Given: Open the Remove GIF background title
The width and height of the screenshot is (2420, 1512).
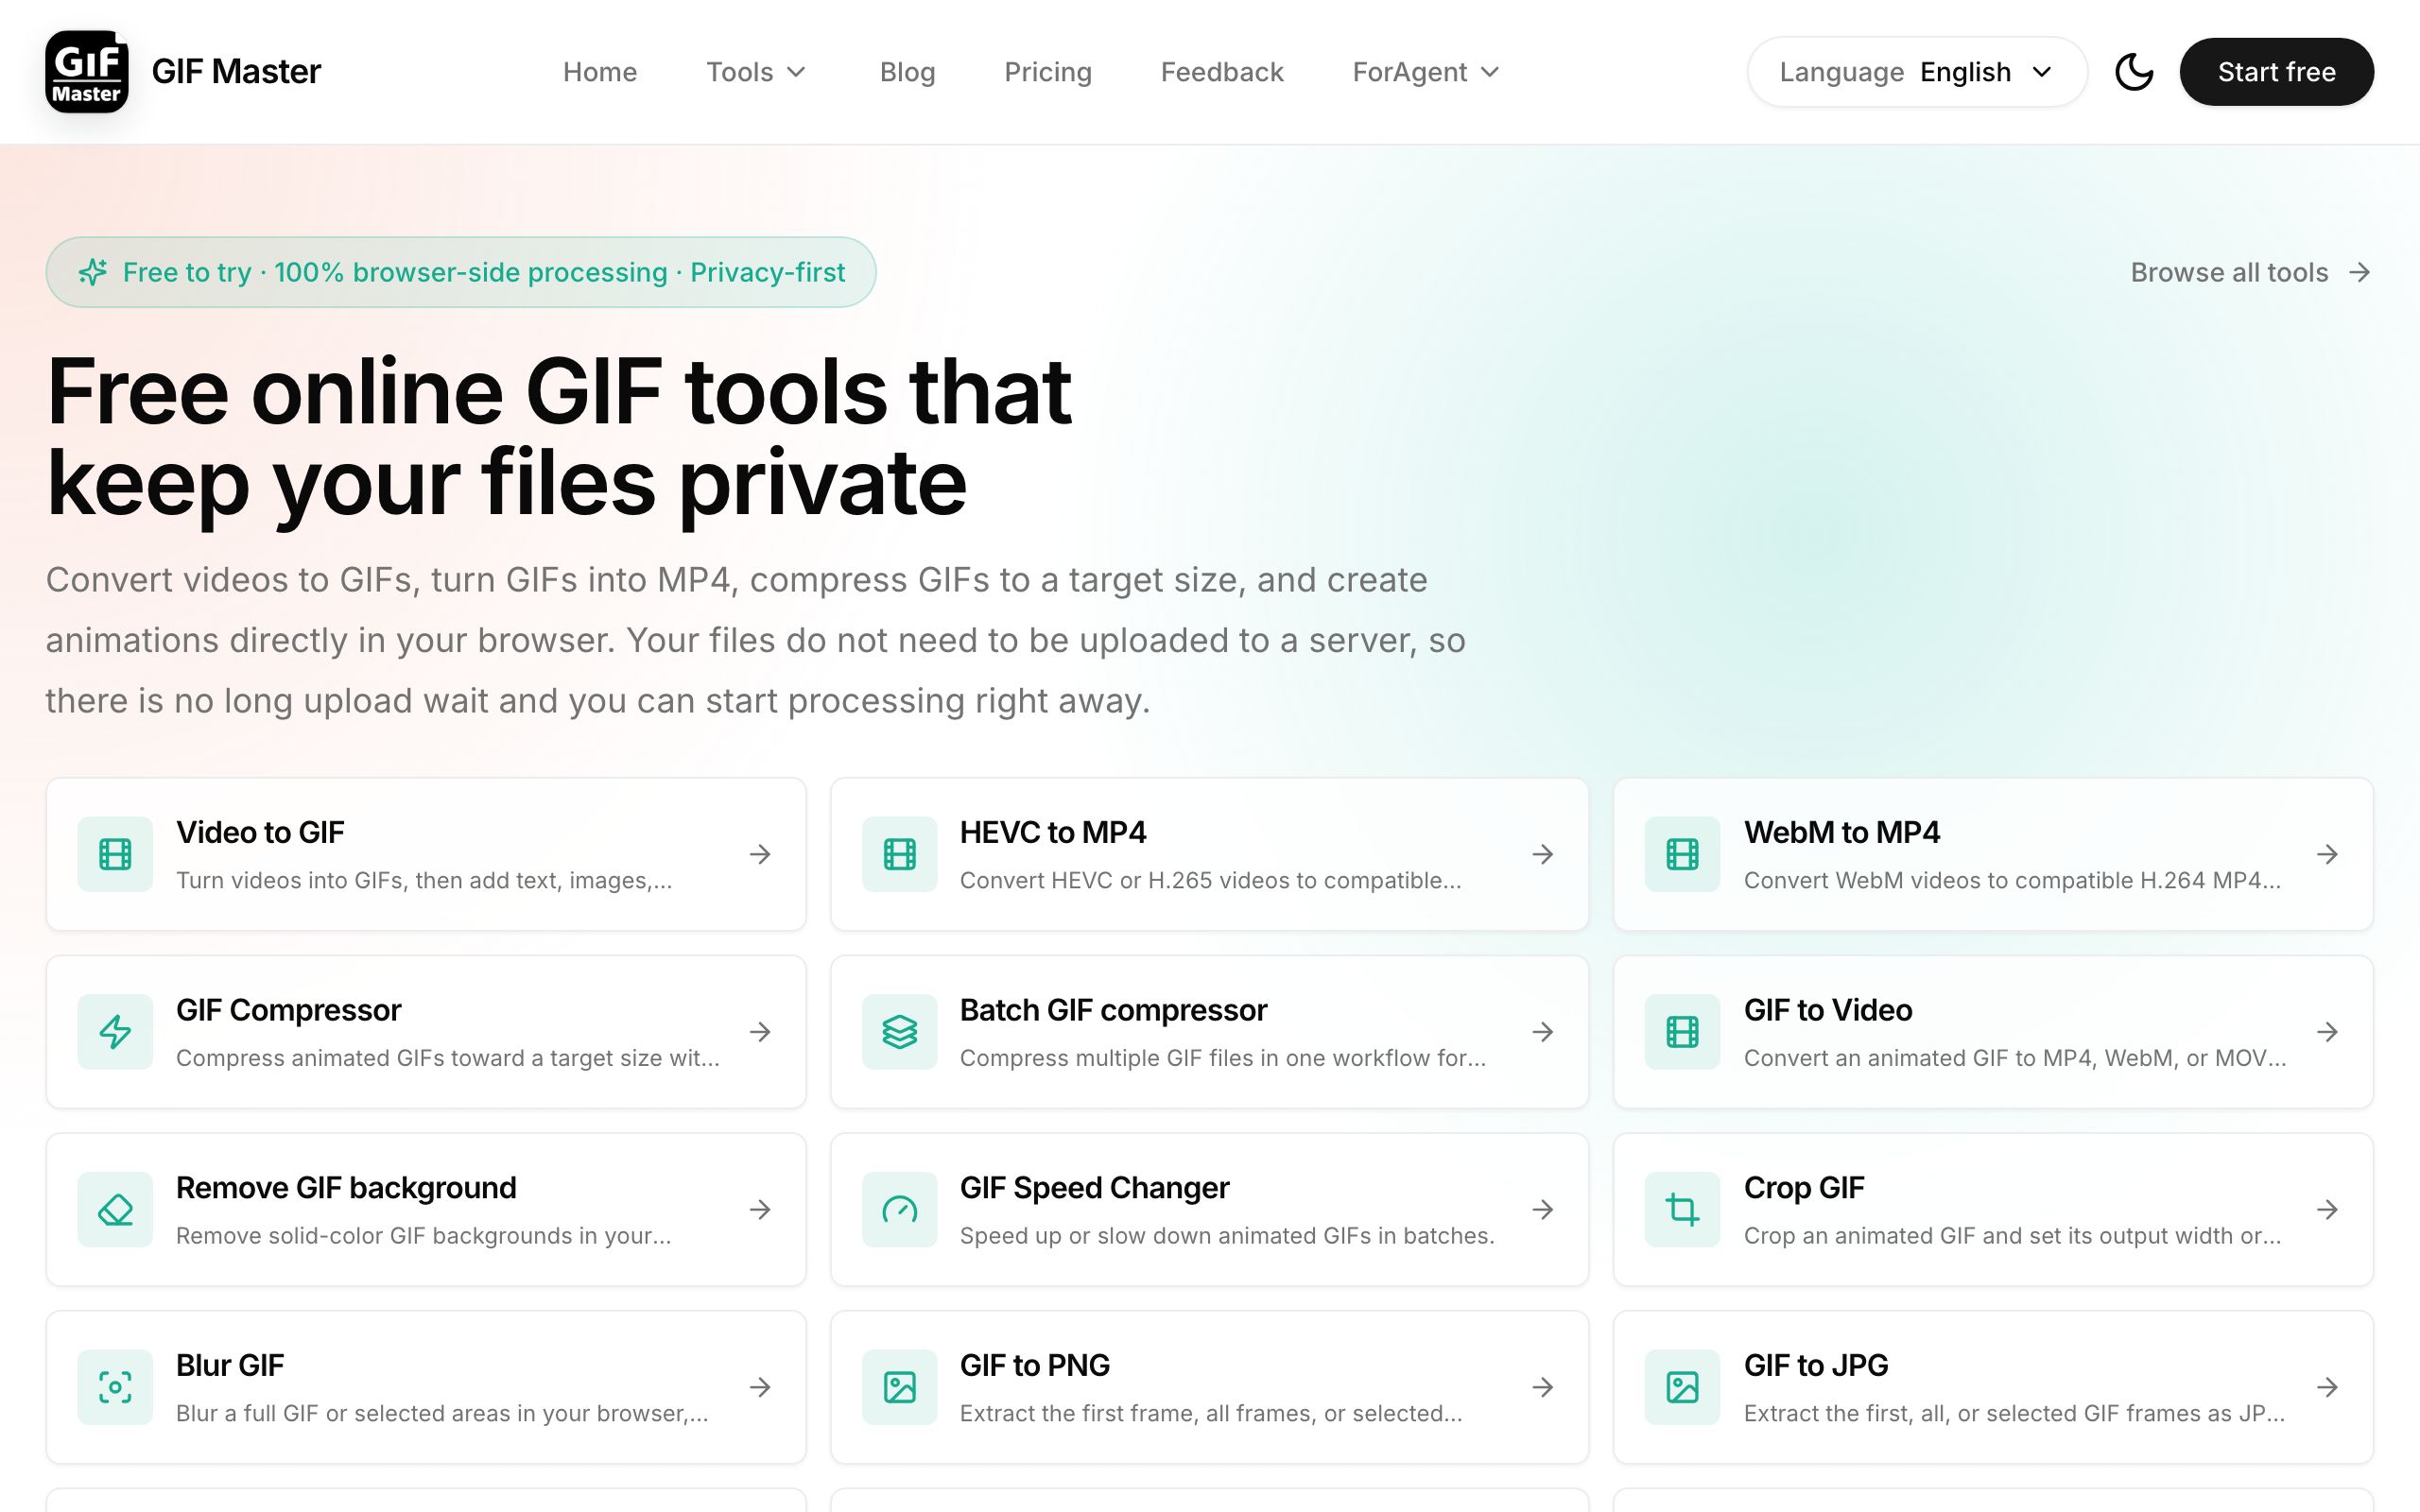Looking at the screenshot, I should (346, 1188).
